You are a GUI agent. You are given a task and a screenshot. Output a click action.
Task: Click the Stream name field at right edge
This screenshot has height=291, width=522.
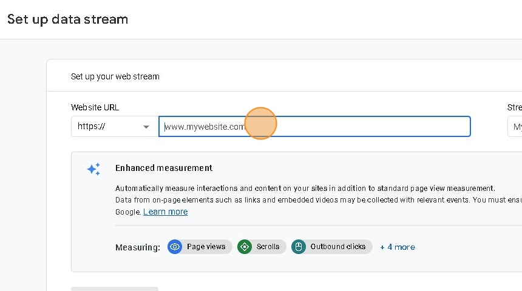tap(515, 127)
